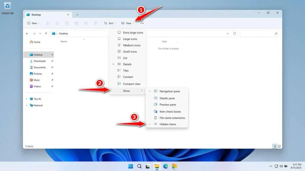Image resolution: width=305 pixels, height=171 pixels.
Task: Open the Sort dropdown
Action: click(x=110, y=23)
